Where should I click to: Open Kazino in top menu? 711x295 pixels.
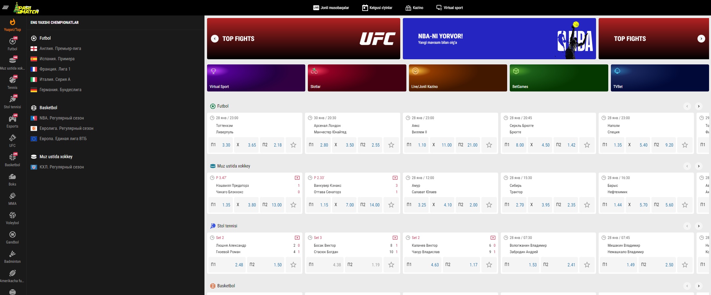(x=414, y=8)
